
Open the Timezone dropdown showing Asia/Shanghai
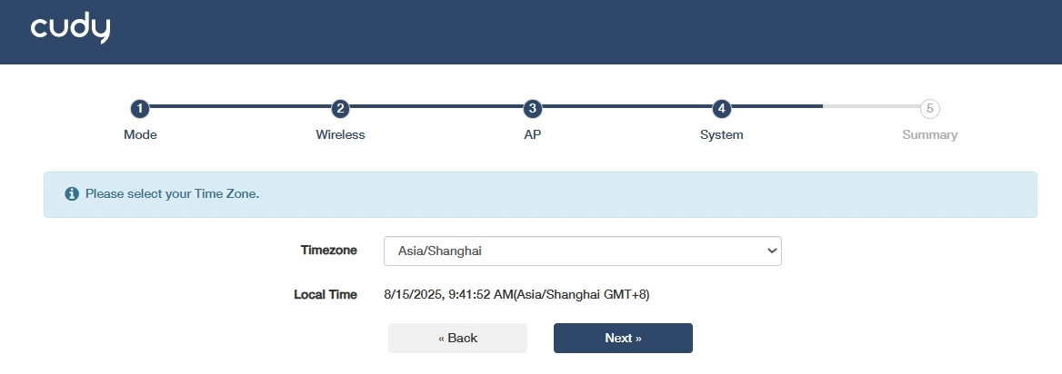click(573, 251)
